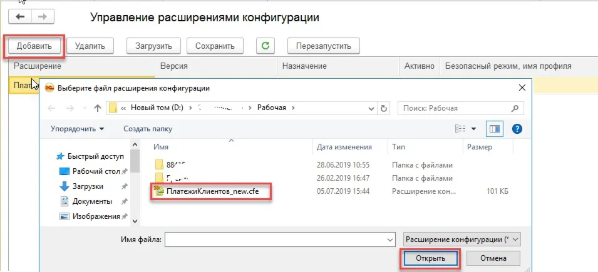Go forward in the file dialog
The image size is (598, 272).
coord(70,108)
